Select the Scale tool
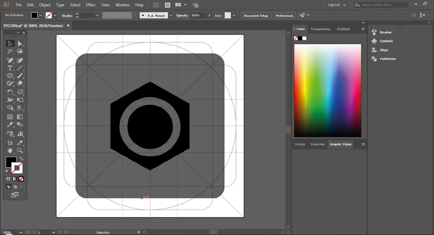Screen dimensions: 434x235 [20, 92]
